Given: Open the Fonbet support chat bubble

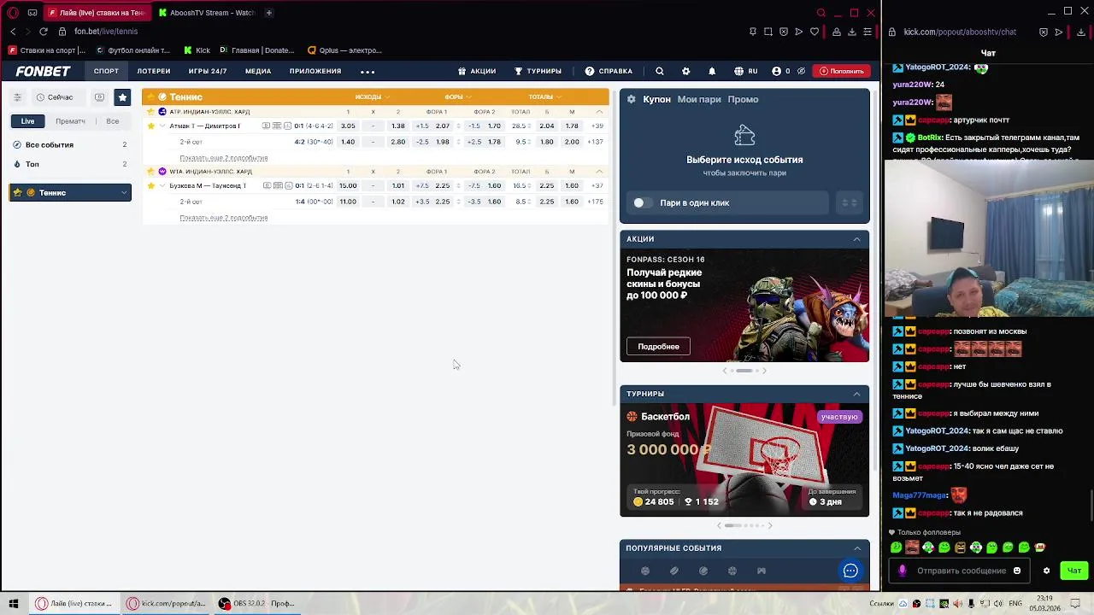Looking at the screenshot, I should pos(850,571).
